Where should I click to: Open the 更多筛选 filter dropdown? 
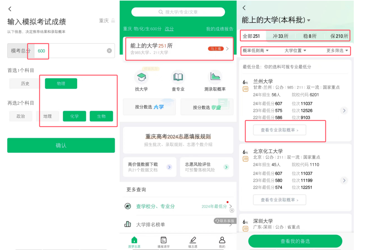337,51
